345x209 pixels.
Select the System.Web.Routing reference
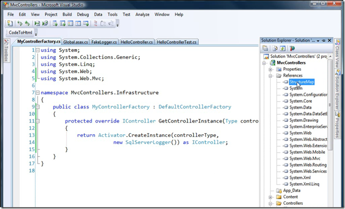pyautogui.click(x=308, y=165)
